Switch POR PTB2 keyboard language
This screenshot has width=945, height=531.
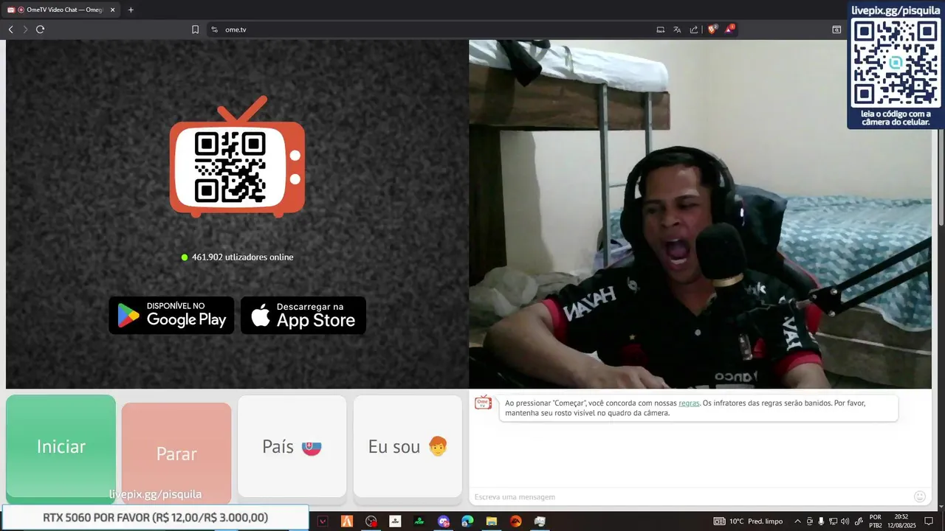pyautogui.click(x=876, y=521)
